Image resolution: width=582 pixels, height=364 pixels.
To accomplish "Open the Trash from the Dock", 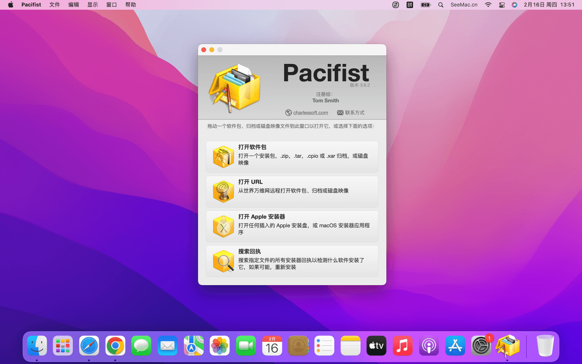I will tap(545, 346).
